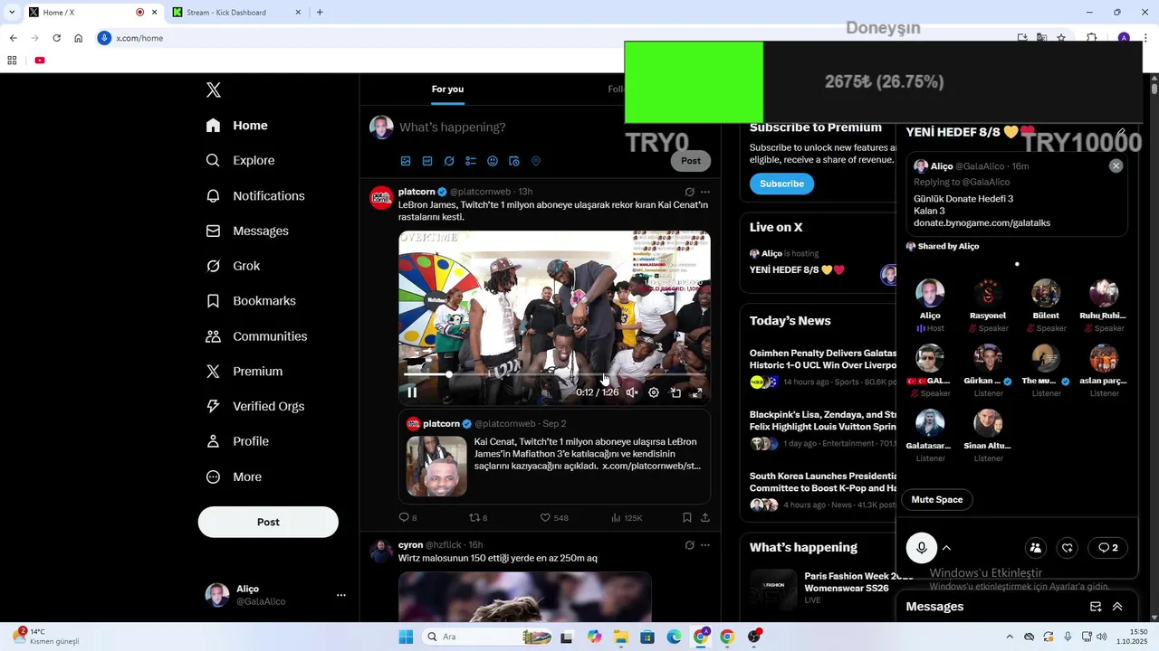Viewport: 1159px width, 651px height.
Task: Open Messages in the left sidebar
Action: pos(247,231)
